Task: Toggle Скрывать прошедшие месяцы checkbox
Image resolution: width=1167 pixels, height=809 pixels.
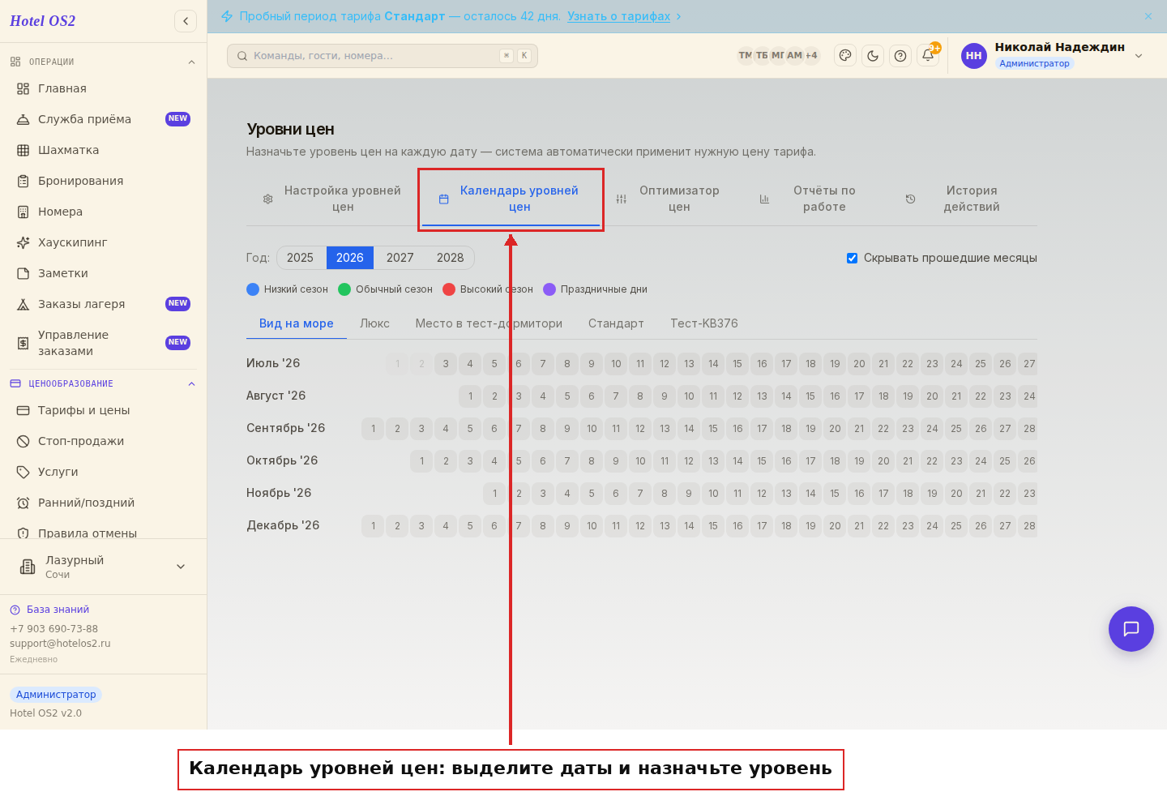Action: point(852,258)
